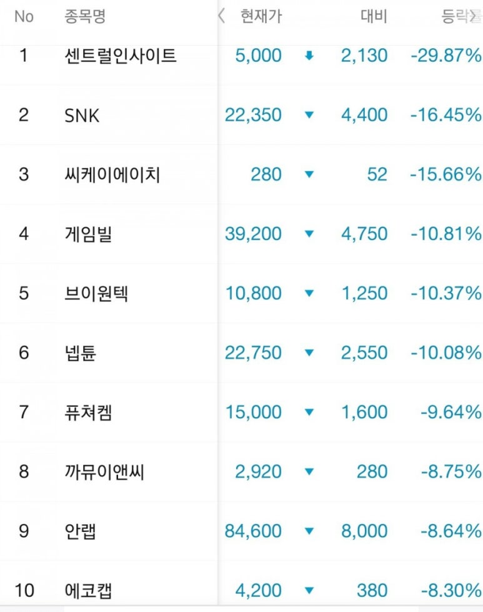Click the down triangle in 에코캡 row
483x612 pixels.
(x=309, y=590)
